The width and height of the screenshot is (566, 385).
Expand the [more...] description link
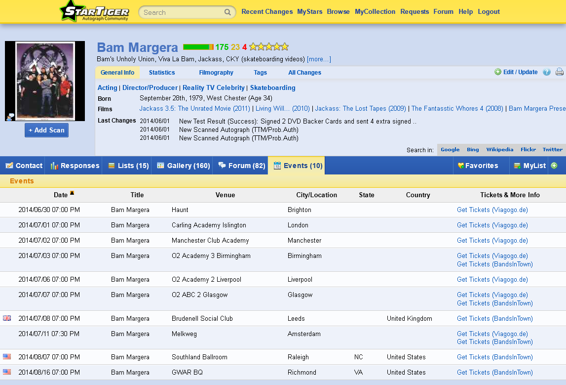[x=319, y=59]
